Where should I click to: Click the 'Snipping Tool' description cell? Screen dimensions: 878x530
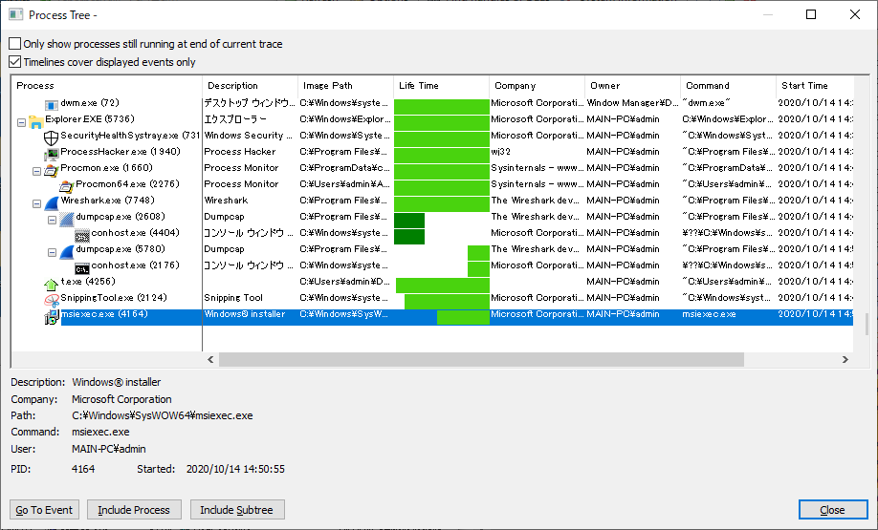233,297
